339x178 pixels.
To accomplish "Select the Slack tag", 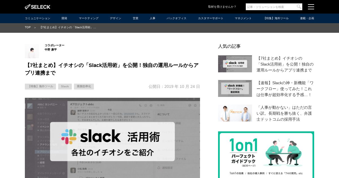I will point(65,86).
